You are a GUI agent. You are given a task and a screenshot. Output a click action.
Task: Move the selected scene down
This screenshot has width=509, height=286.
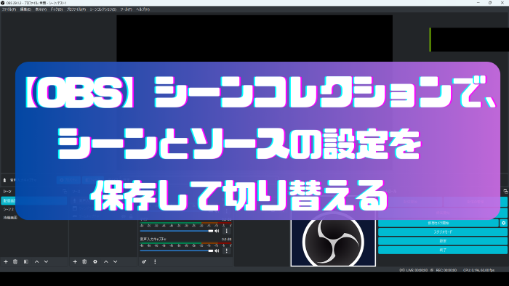pos(46,261)
